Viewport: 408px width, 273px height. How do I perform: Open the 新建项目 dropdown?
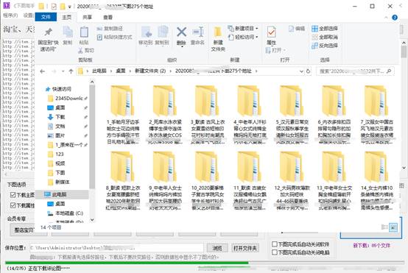click(243, 29)
